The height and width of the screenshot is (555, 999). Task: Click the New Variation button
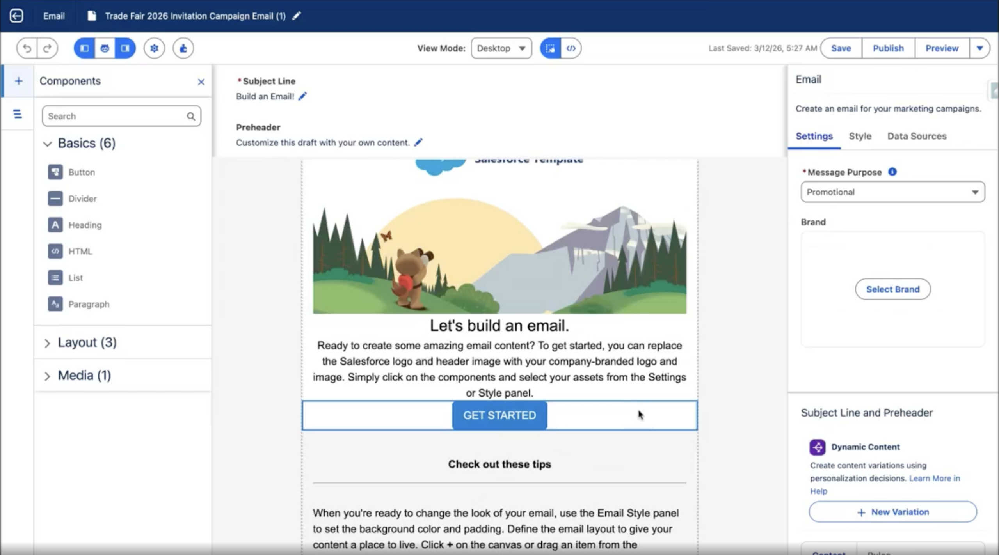[892, 512]
